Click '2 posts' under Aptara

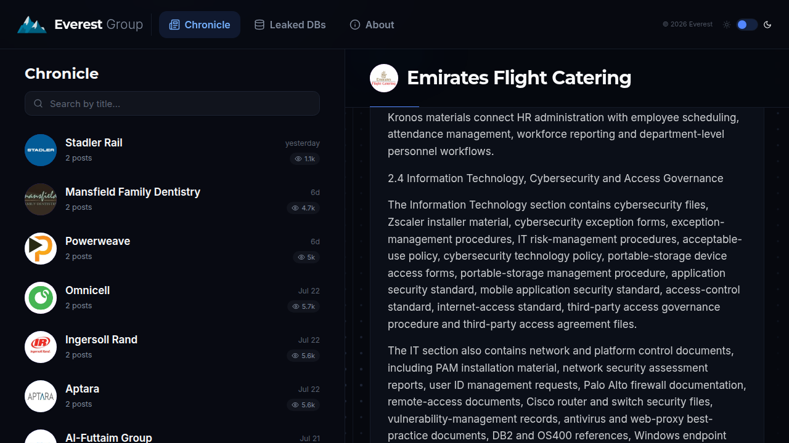pyautogui.click(x=79, y=404)
